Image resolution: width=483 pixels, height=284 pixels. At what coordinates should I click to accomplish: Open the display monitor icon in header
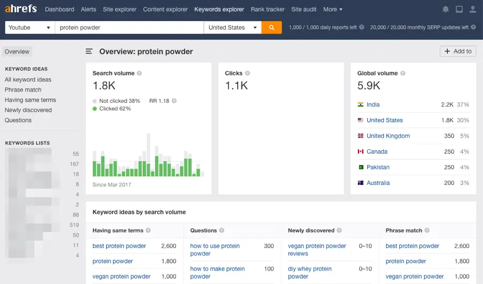click(459, 10)
